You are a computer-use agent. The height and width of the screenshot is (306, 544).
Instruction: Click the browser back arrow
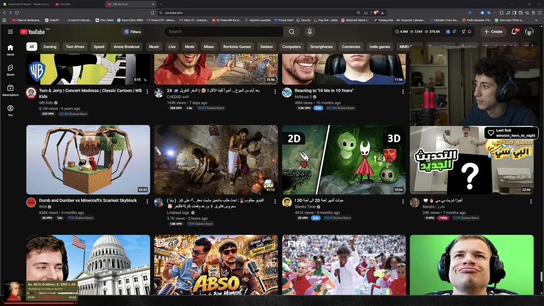5,13
